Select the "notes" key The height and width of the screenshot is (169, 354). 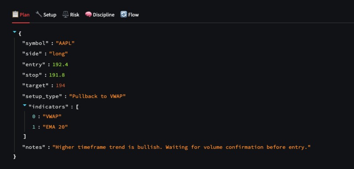(34, 147)
